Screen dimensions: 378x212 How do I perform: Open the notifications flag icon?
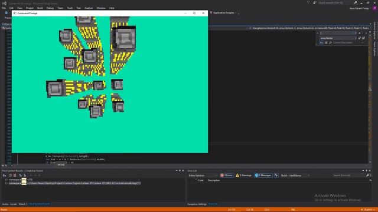click(x=308, y=2)
